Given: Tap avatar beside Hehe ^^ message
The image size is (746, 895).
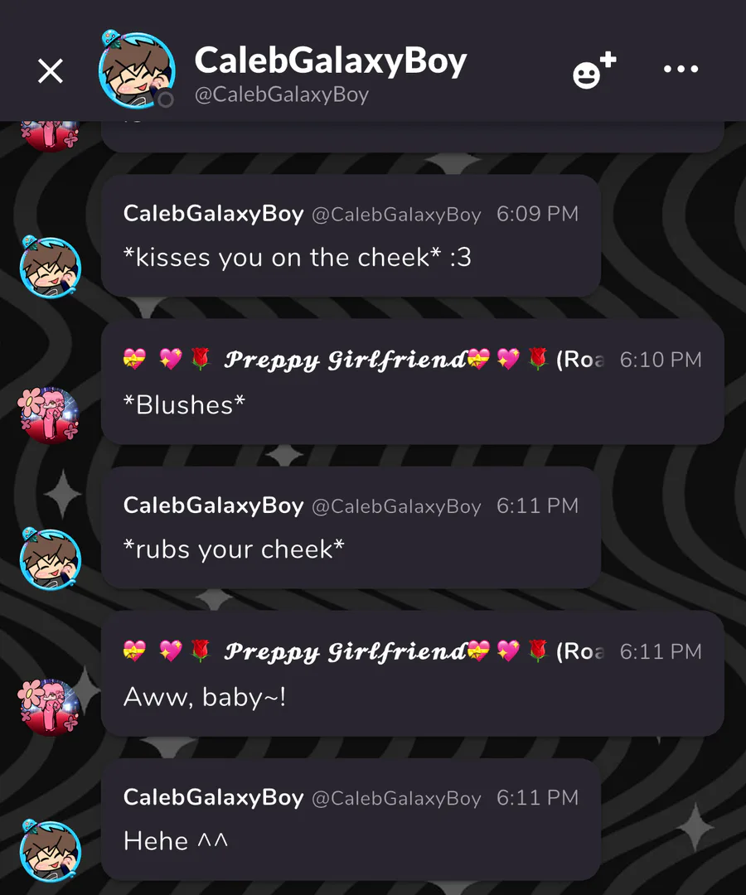Looking at the screenshot, I should (51, 851).
